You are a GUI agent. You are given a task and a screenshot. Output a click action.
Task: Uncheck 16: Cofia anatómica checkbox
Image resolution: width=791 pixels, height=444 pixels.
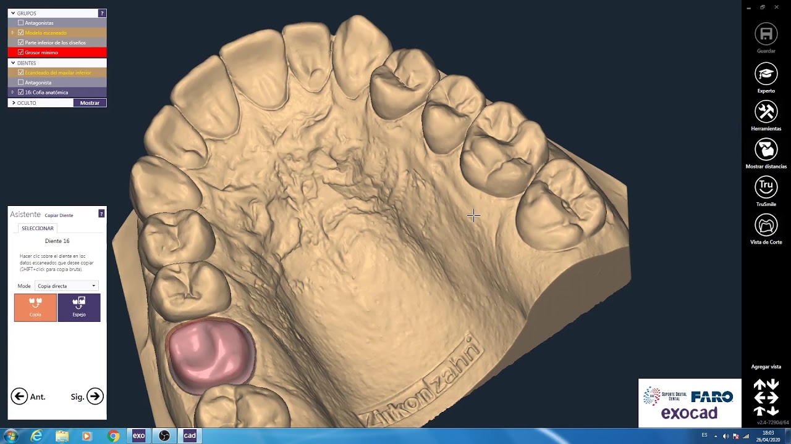21,92
